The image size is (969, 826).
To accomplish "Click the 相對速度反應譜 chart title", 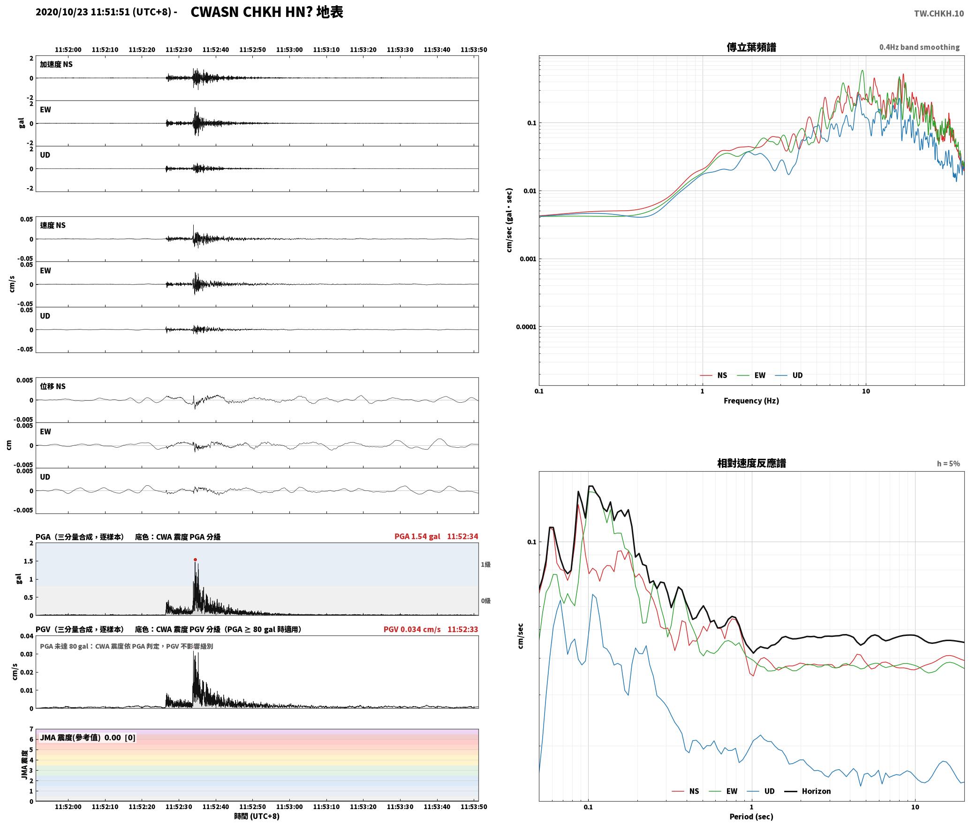I will [x=751, y=463].
